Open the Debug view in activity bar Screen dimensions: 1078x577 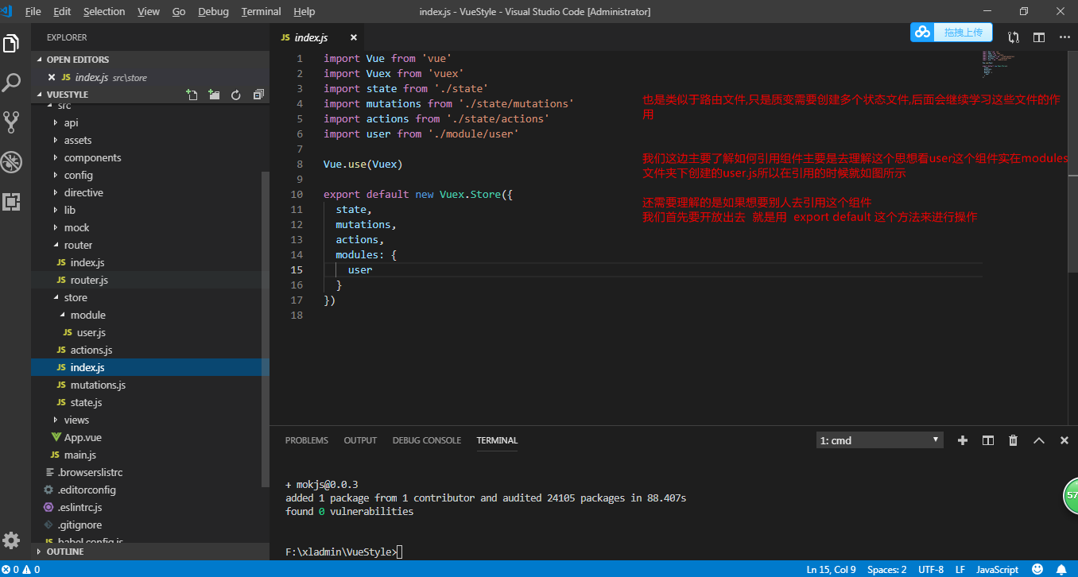[11, 162]
